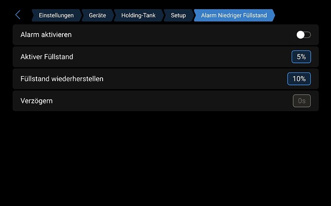This screenshot has height=206, width=331.
Task: Enable the Alarm aktivieren switch
Action: click(x=304, y=35)
